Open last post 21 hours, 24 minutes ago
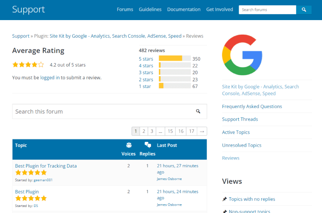Screen dimensions: 322x213 pos(178,195)
